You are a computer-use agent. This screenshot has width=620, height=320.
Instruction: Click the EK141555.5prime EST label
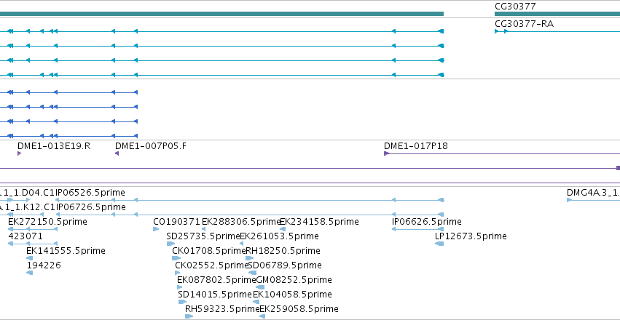(66, 251)
